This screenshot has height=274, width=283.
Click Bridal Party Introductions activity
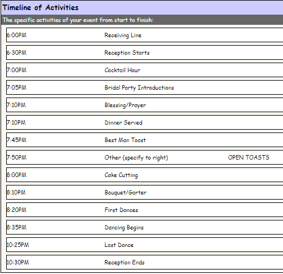tap(139, 87)
